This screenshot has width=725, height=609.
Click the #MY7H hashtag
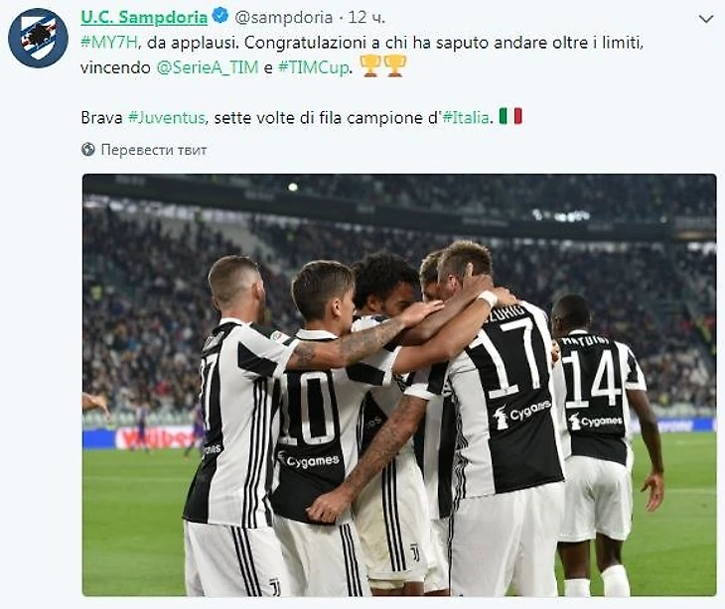(109, 43)
